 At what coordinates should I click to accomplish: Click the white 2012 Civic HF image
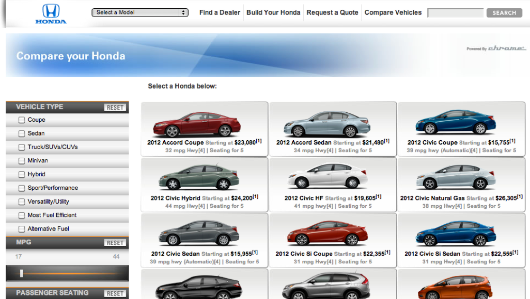326,178
